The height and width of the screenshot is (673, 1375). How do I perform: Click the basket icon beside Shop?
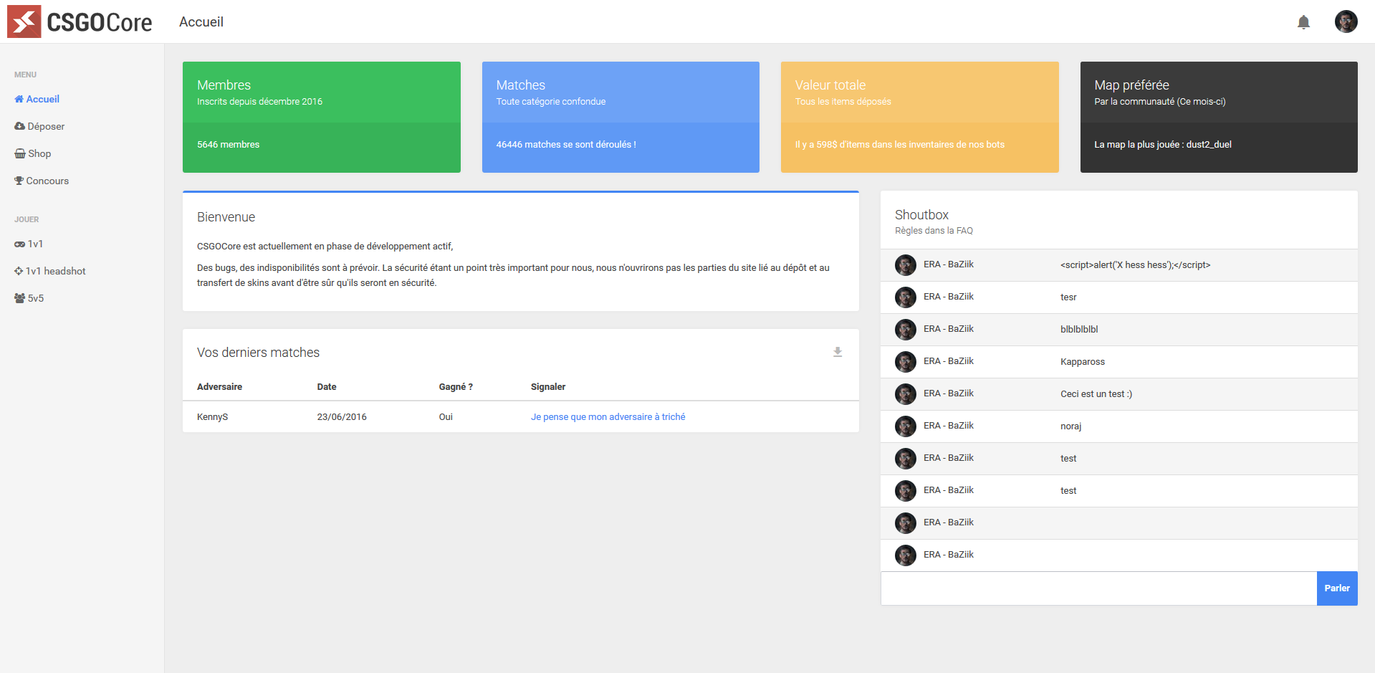20,153
